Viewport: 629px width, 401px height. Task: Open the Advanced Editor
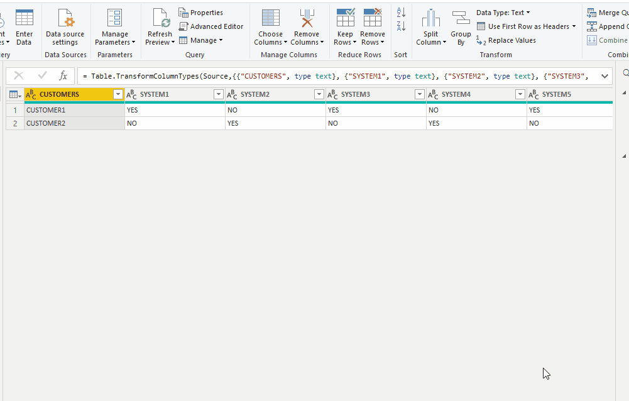211,26
